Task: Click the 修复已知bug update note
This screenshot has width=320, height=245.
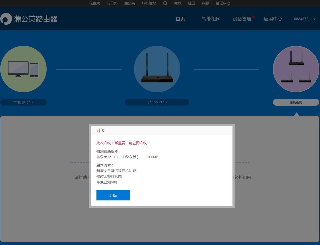Action: point(107,182)
